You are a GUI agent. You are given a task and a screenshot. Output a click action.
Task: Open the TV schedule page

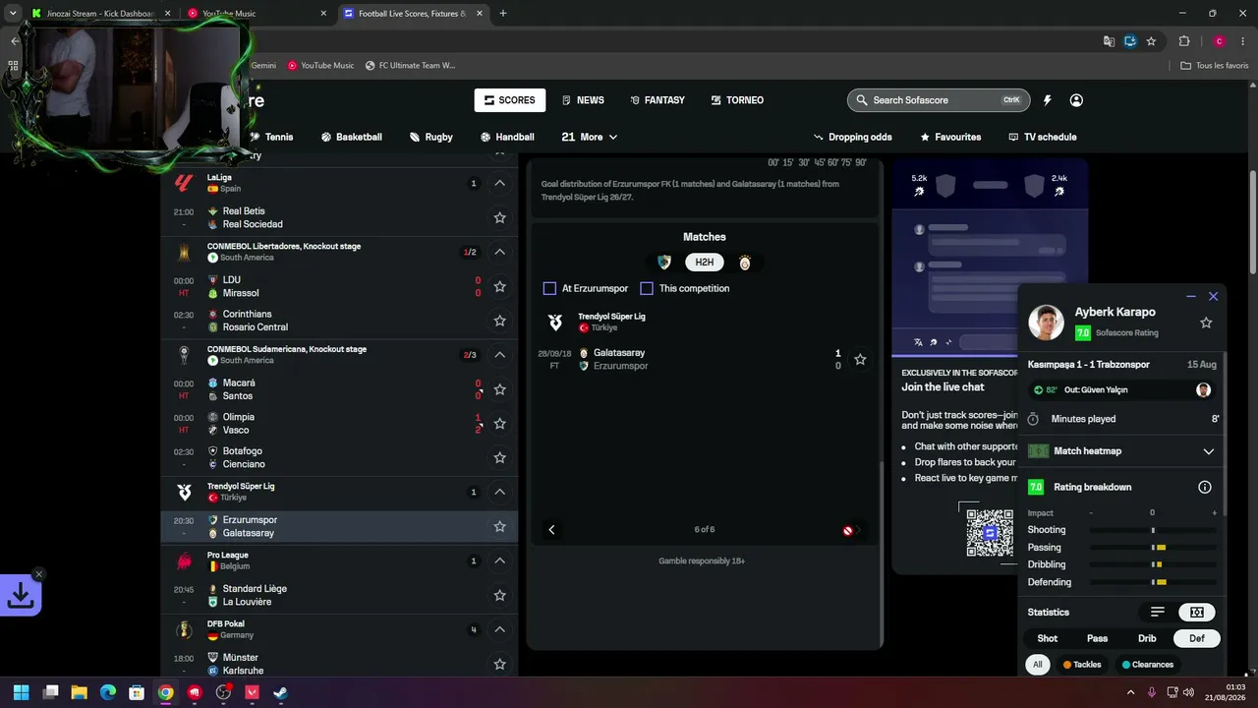pos(1042,137)
